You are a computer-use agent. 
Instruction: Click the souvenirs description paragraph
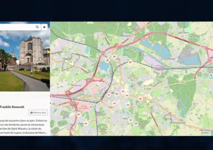[24, 127]
